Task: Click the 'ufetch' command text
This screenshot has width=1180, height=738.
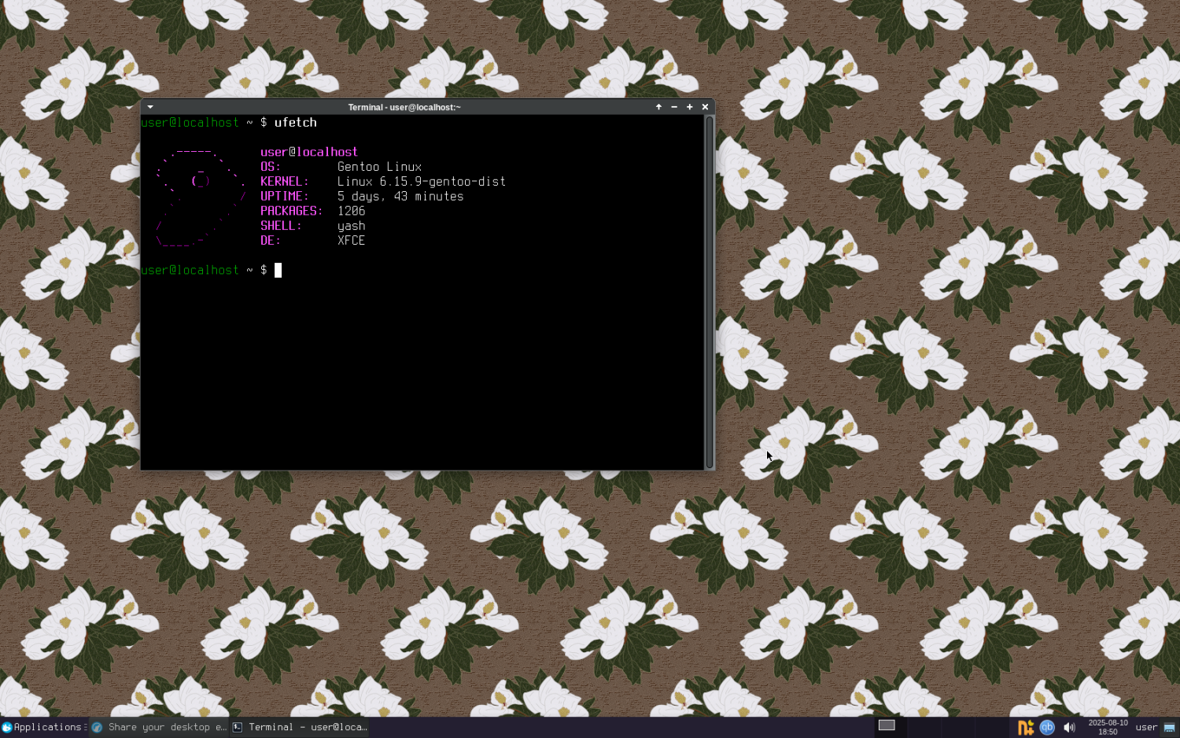Action: (x=296, y=123)
